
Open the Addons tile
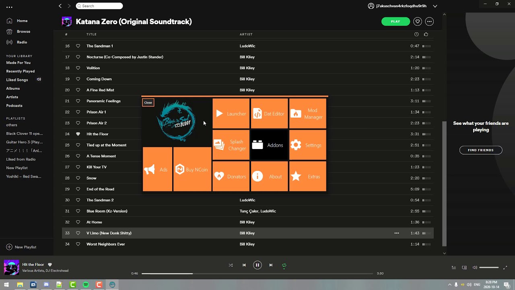[269, 145]
